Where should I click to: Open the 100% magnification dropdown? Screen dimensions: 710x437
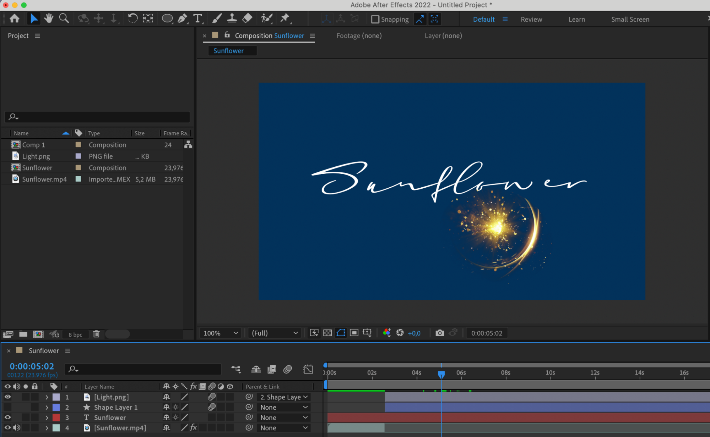click(x=220, y=333)
